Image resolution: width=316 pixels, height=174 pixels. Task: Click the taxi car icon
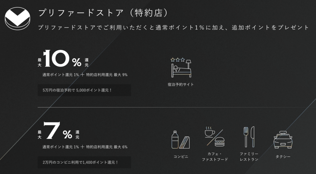pos(283,140)
